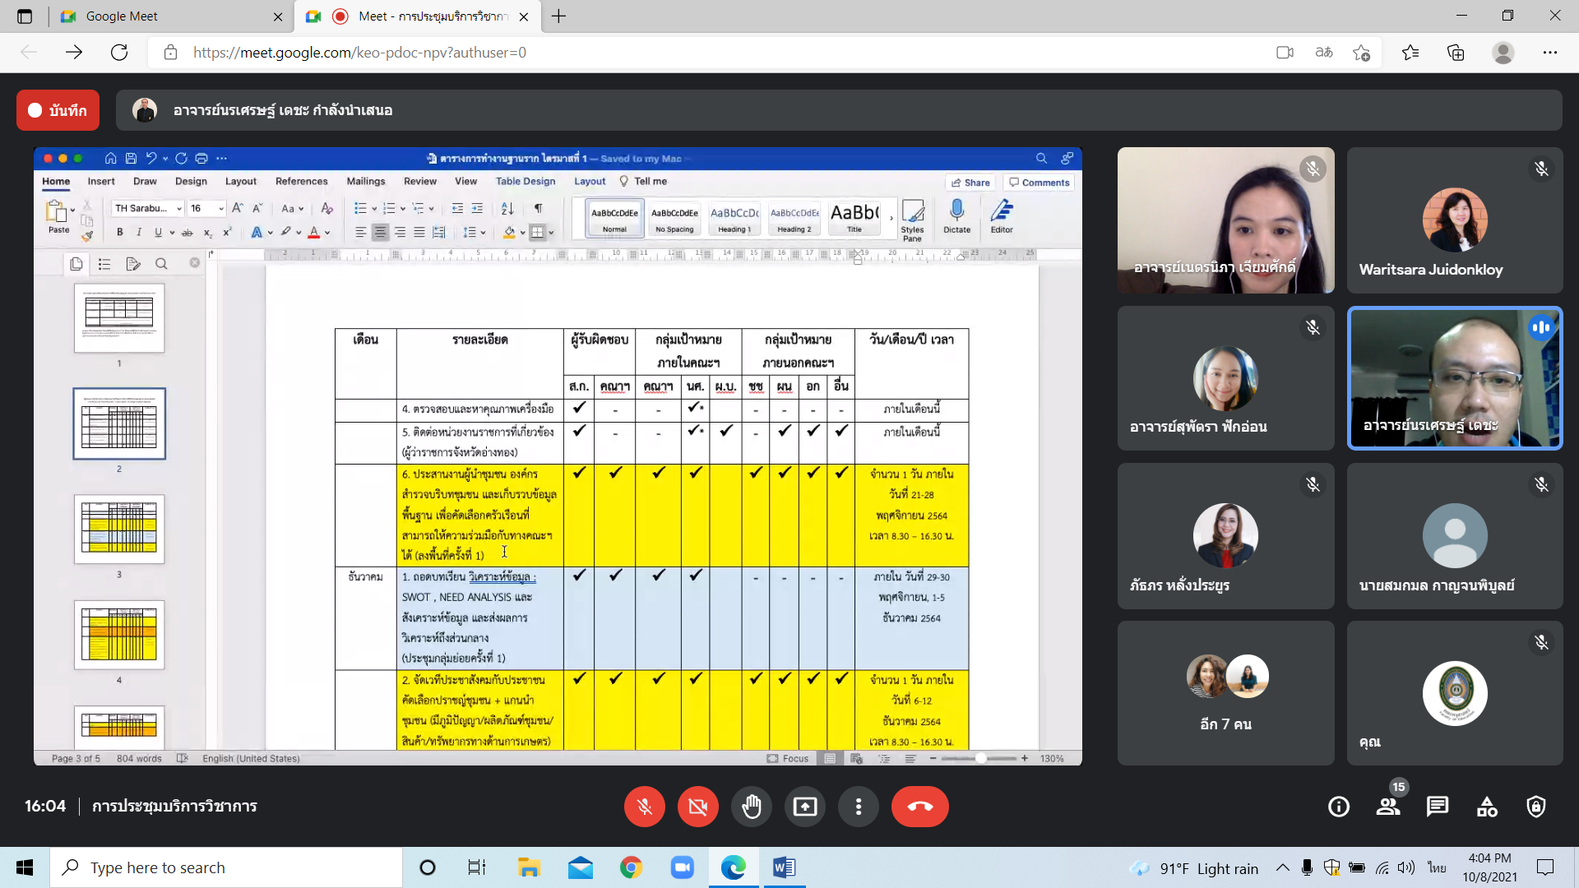Open more options three-dot menu in Meet
The height and width of the screenshot is (888, 1579).
point(858,807)
